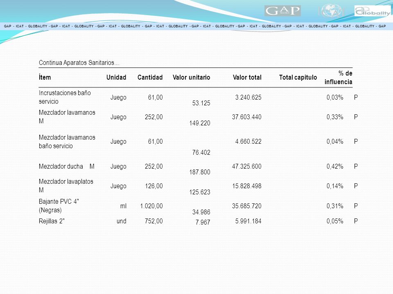
Task: Click the unit value 76.402
Action: (201, 152)
